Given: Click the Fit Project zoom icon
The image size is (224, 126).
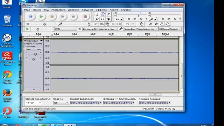Looking at the screenshot, I should tap(168, 24).
